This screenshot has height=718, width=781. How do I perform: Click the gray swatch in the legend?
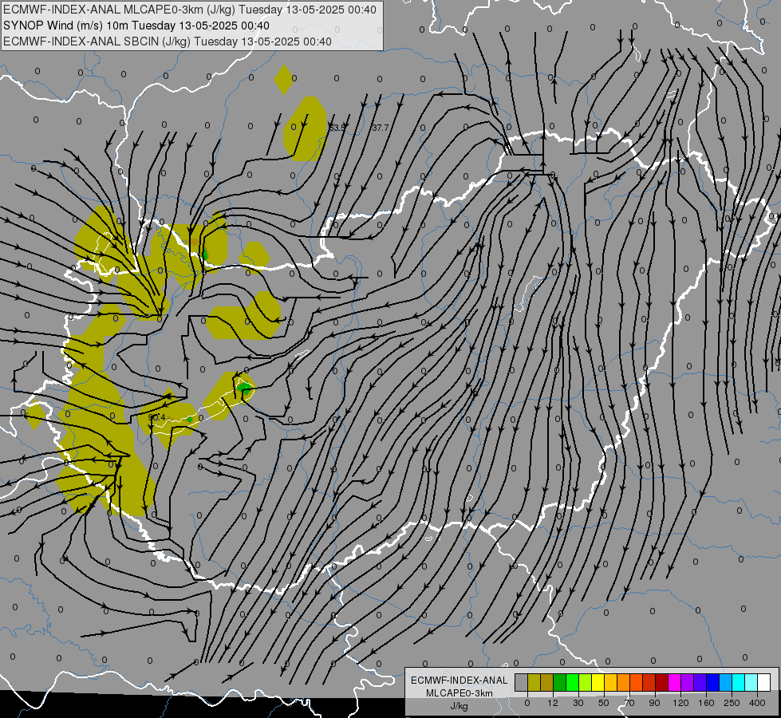point(521,682)
